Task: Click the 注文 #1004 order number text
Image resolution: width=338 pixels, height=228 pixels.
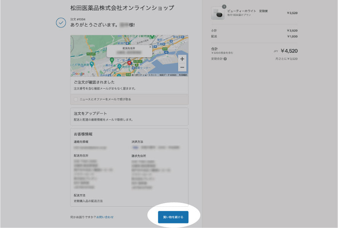Action: [x=78, y=19]
